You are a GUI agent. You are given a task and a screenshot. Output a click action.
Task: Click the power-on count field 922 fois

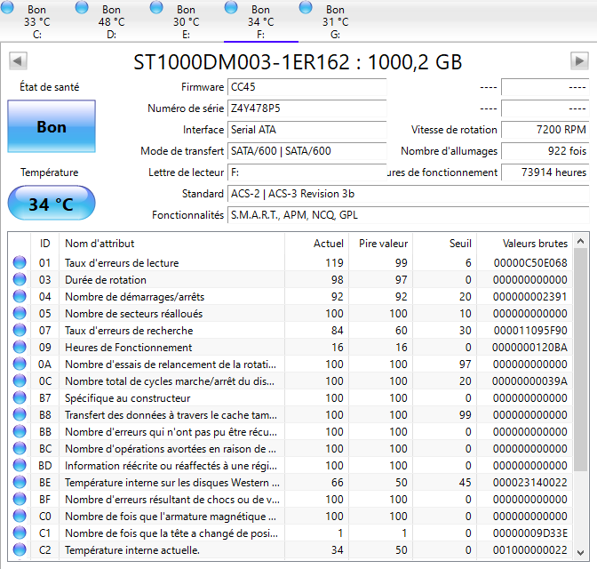(x=545, y=151)
